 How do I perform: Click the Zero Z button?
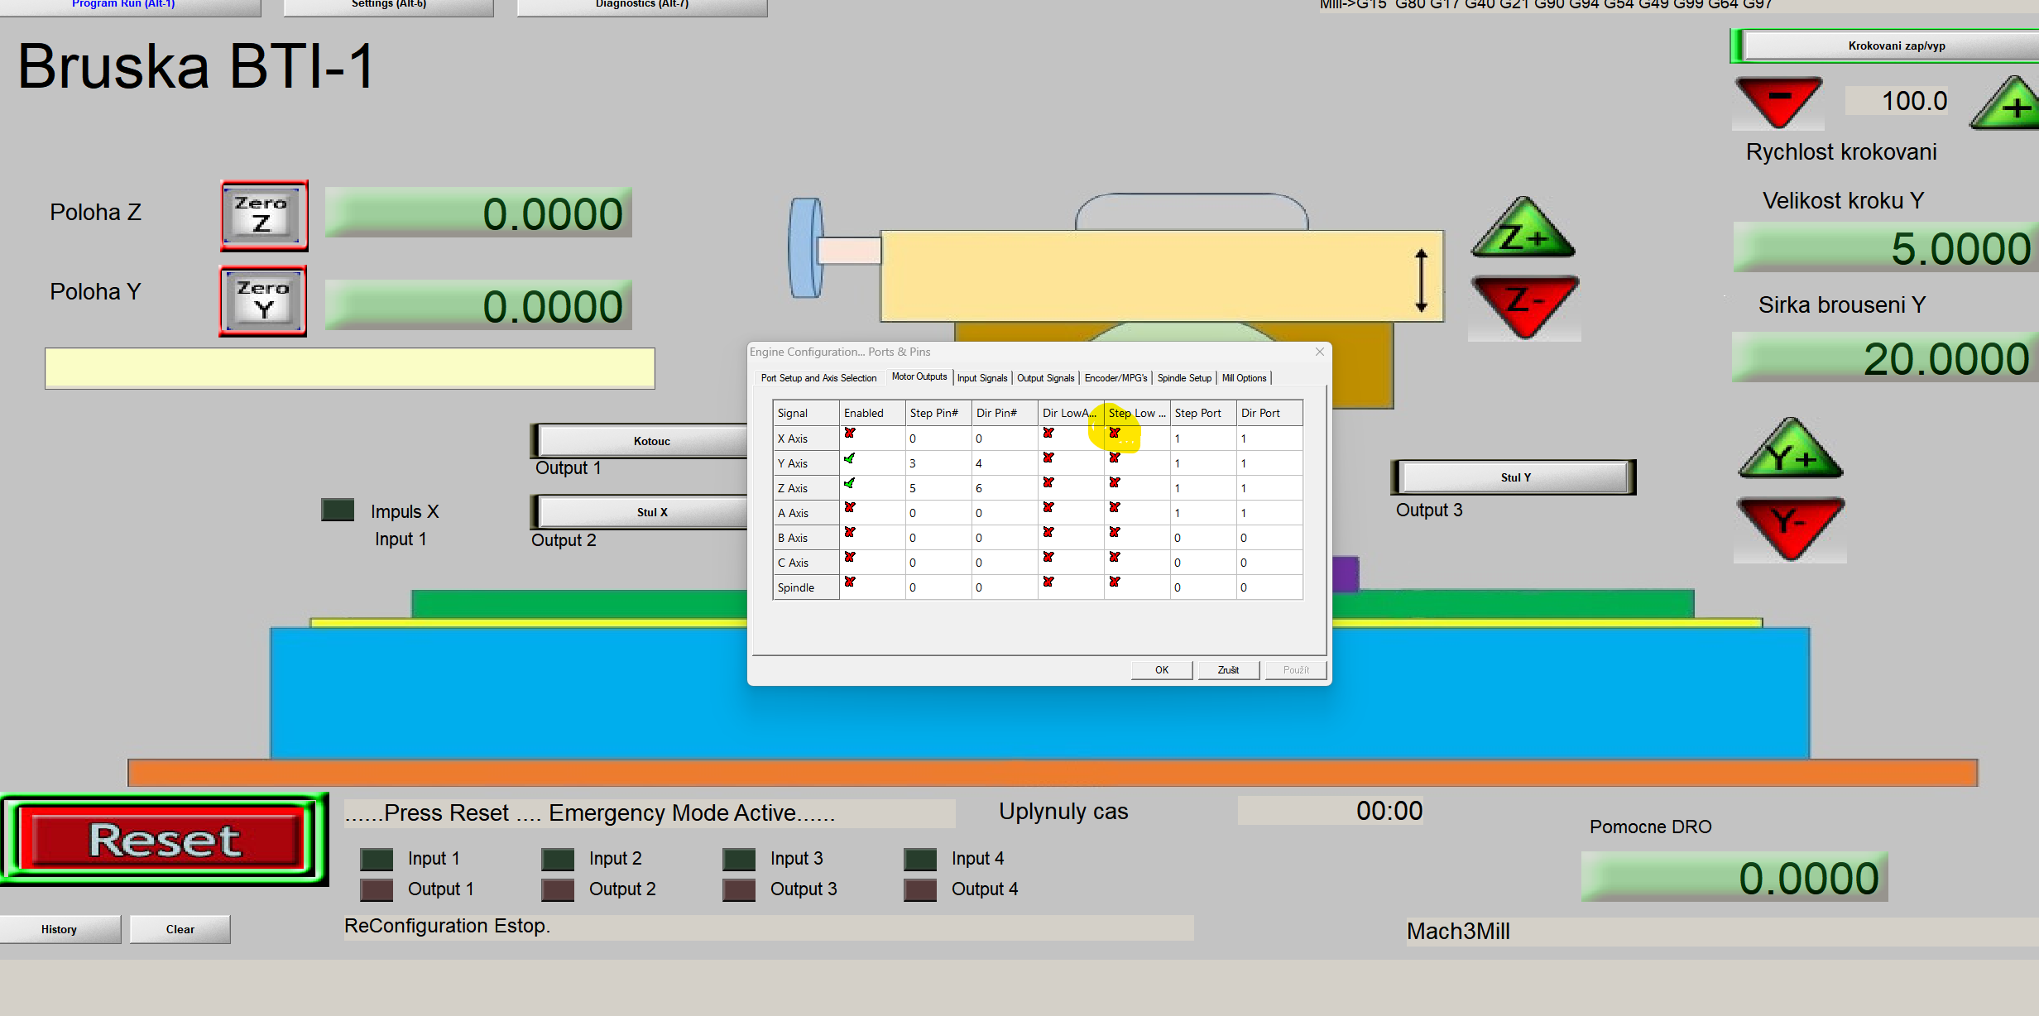[x=264, y=215]
